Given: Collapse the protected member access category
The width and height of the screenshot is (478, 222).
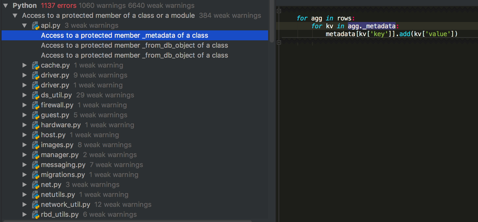Looking at the screenshot, I should [15, 15].
